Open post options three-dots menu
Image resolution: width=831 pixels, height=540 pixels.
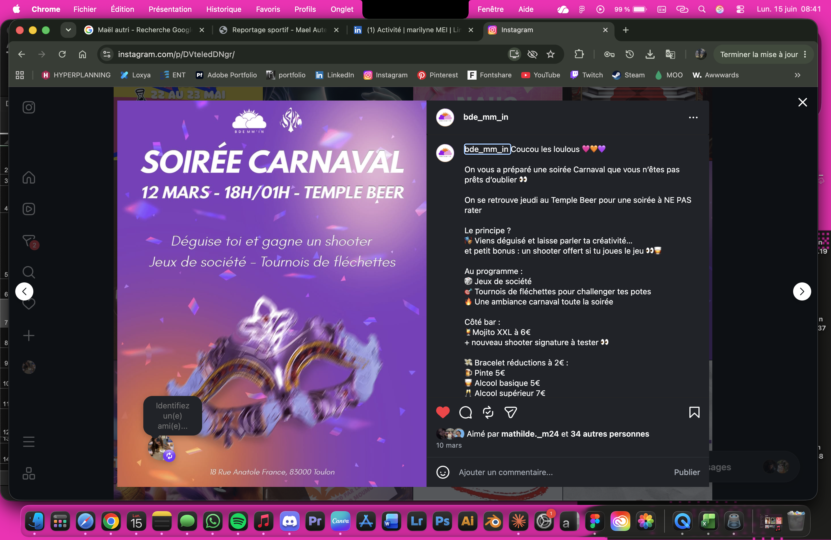pyautogui.click(x=693, y=117)
